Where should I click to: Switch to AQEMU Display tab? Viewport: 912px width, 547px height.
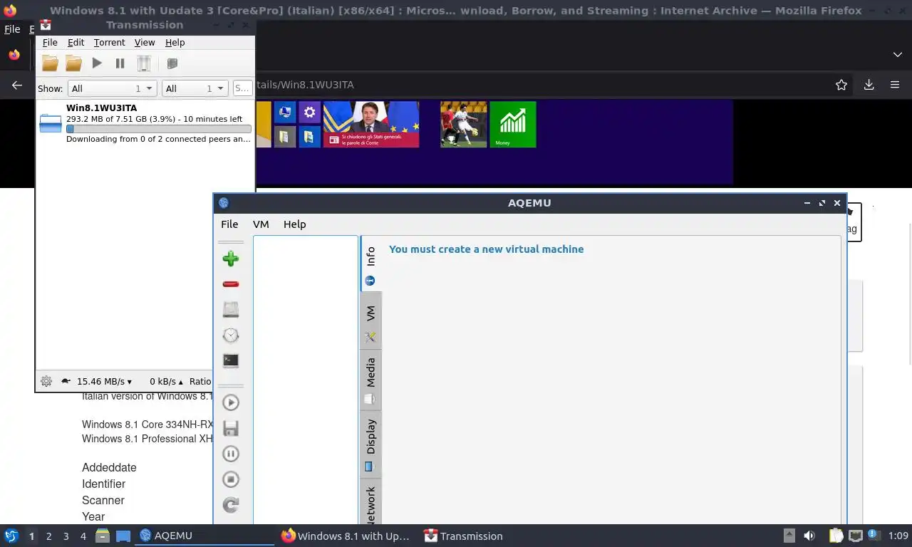(370, 444)
